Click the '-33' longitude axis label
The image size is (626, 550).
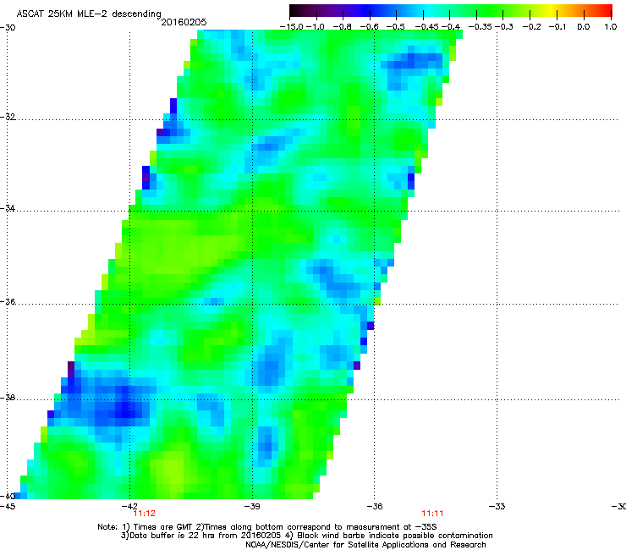pyautogui.click(x=497, y=507)
